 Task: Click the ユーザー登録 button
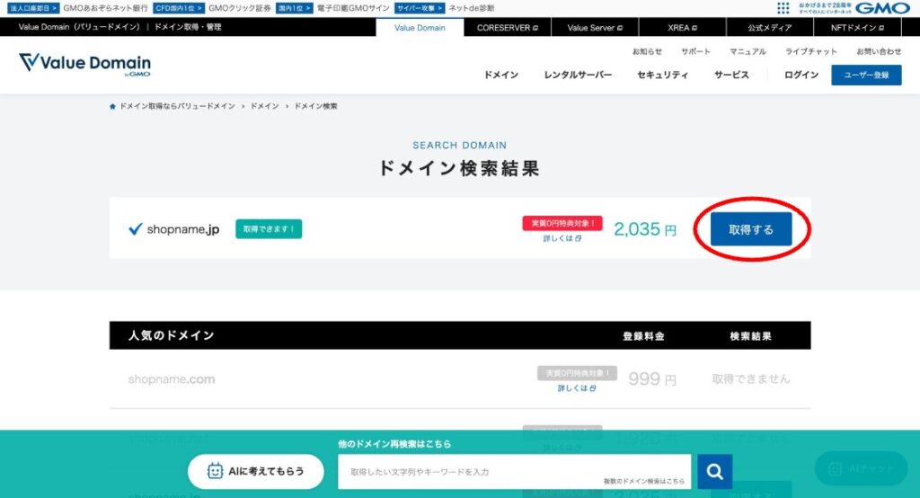[x=866, y=76]
